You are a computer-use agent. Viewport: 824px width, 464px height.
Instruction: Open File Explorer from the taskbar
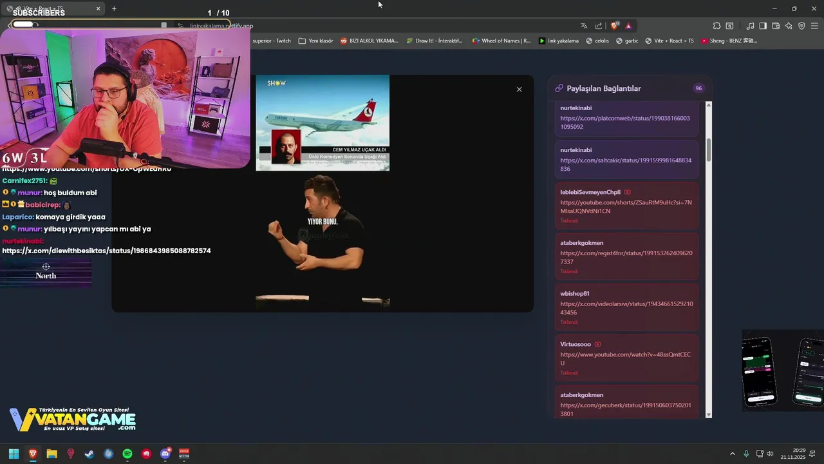(x=51, y=454)
